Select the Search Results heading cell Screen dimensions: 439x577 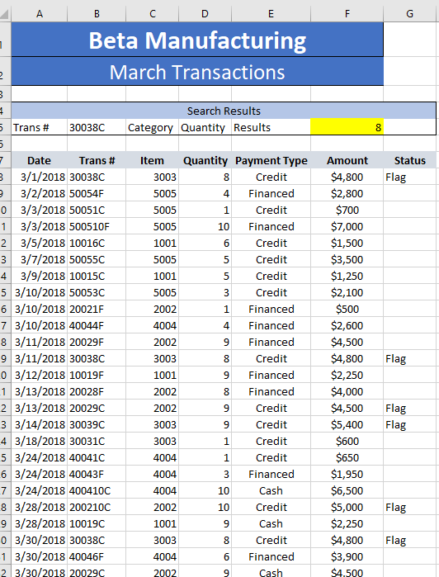(x=224, y=111)
